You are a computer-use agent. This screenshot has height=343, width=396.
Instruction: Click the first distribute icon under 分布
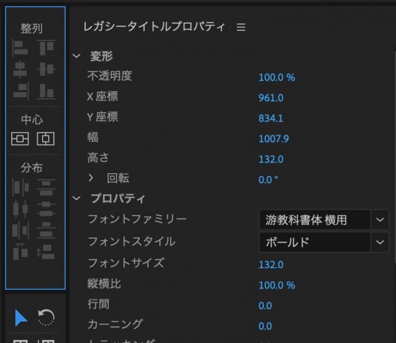click(x=20, y=186)
